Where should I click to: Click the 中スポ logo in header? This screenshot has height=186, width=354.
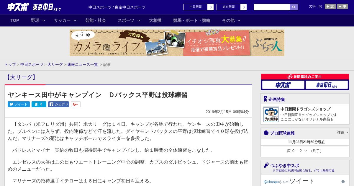[18, 7]
